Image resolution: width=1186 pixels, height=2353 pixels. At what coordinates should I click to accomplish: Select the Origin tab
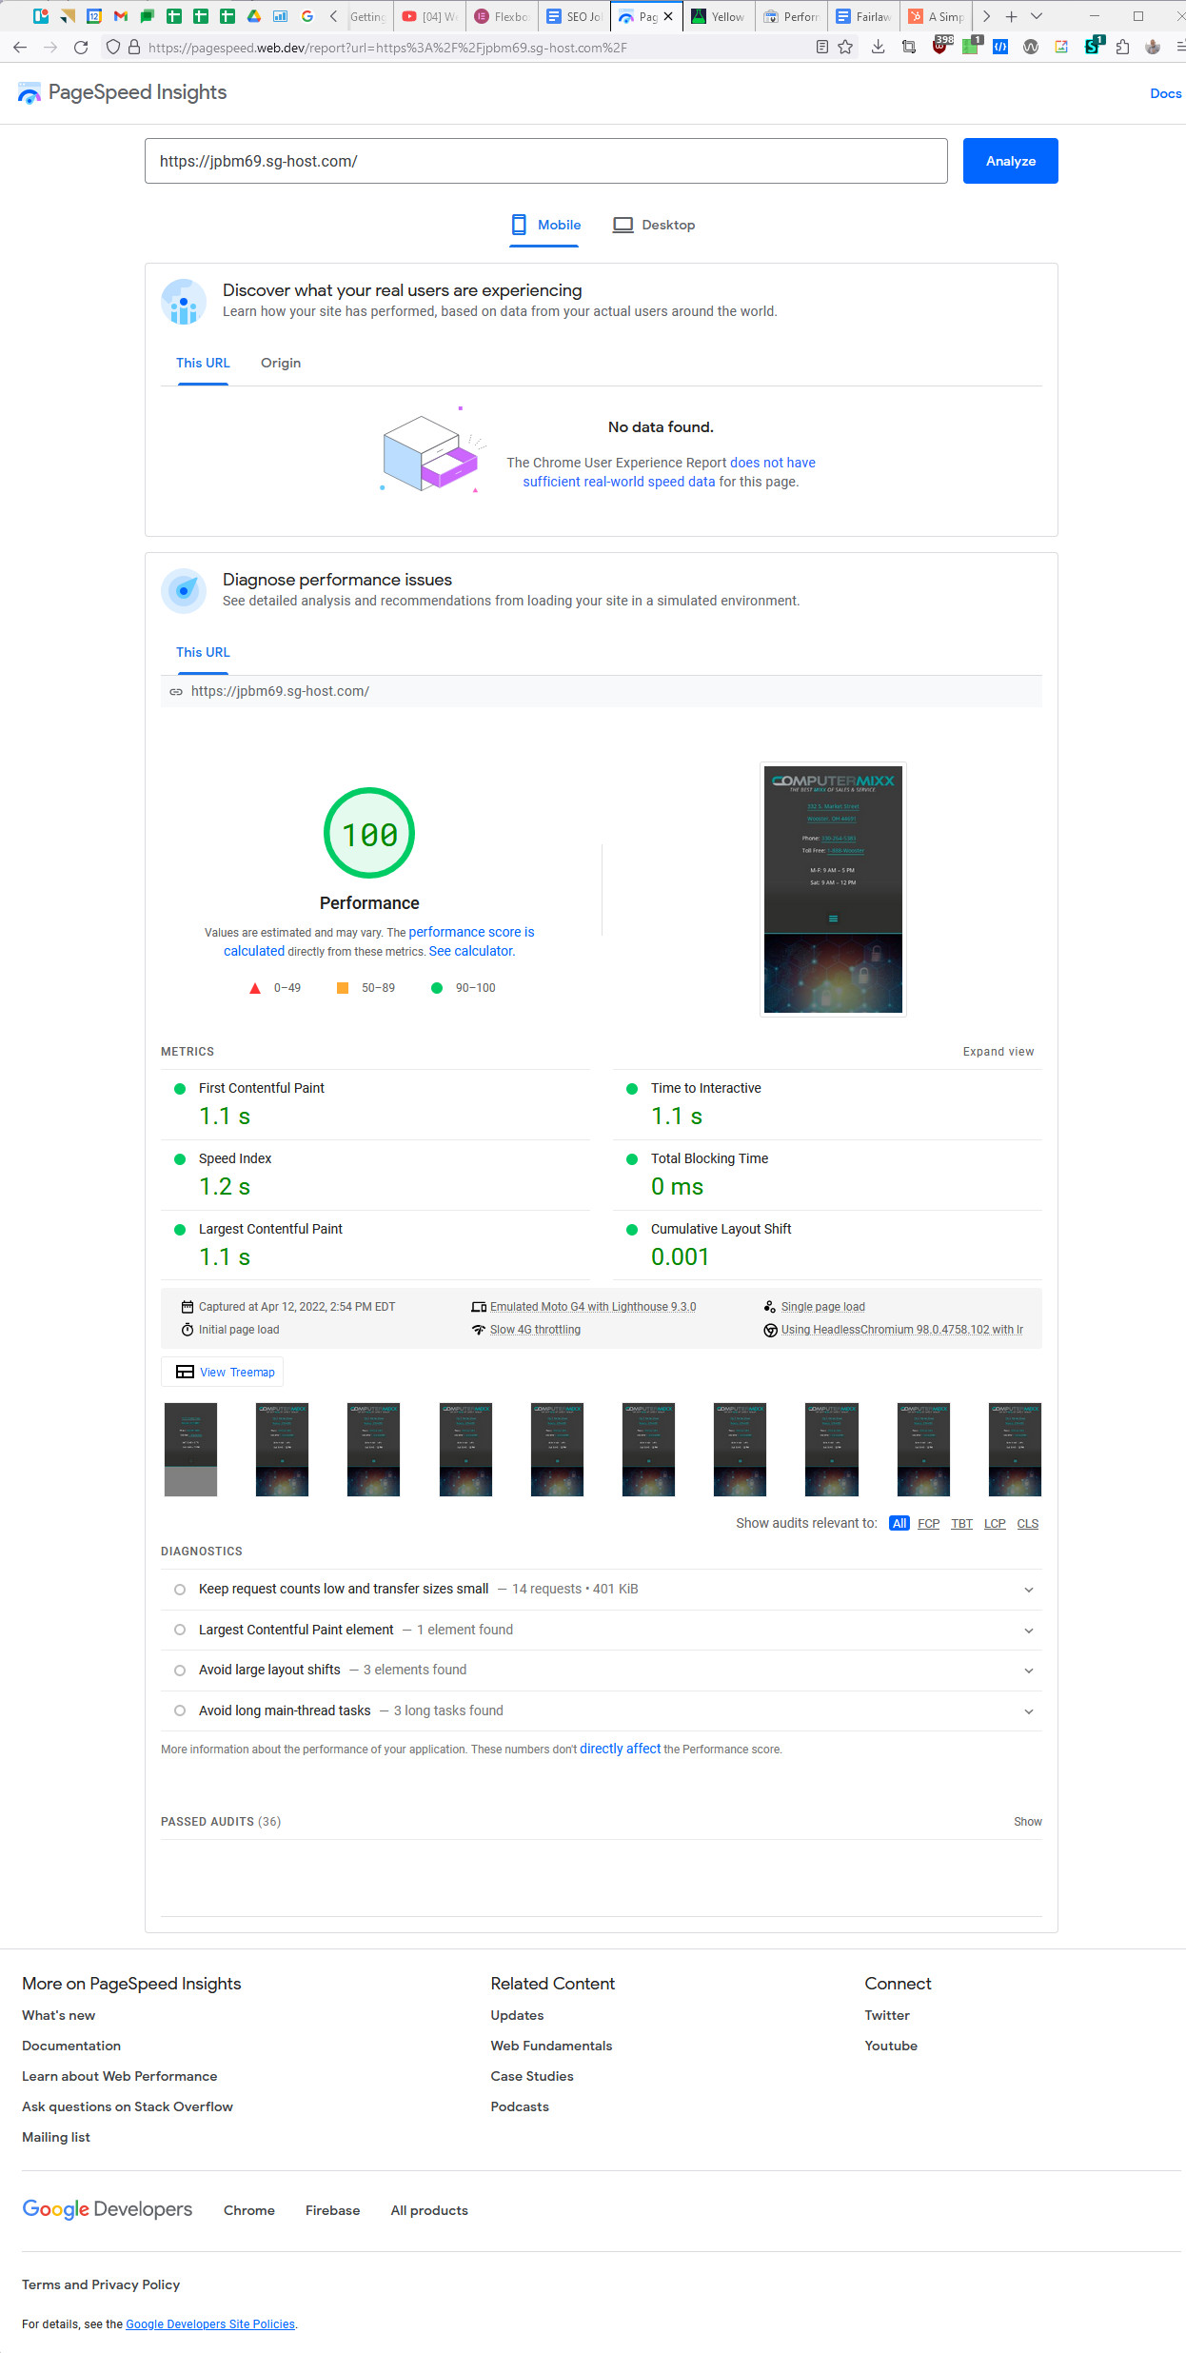coord(281,363)
